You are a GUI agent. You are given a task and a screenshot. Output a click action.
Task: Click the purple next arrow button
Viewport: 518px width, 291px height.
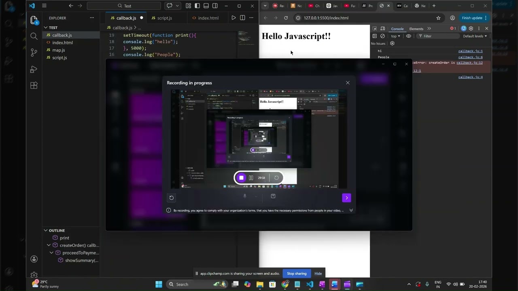[x=346, y=198]
